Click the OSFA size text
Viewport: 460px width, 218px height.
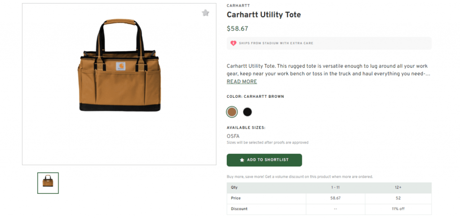tap(233, 136)
